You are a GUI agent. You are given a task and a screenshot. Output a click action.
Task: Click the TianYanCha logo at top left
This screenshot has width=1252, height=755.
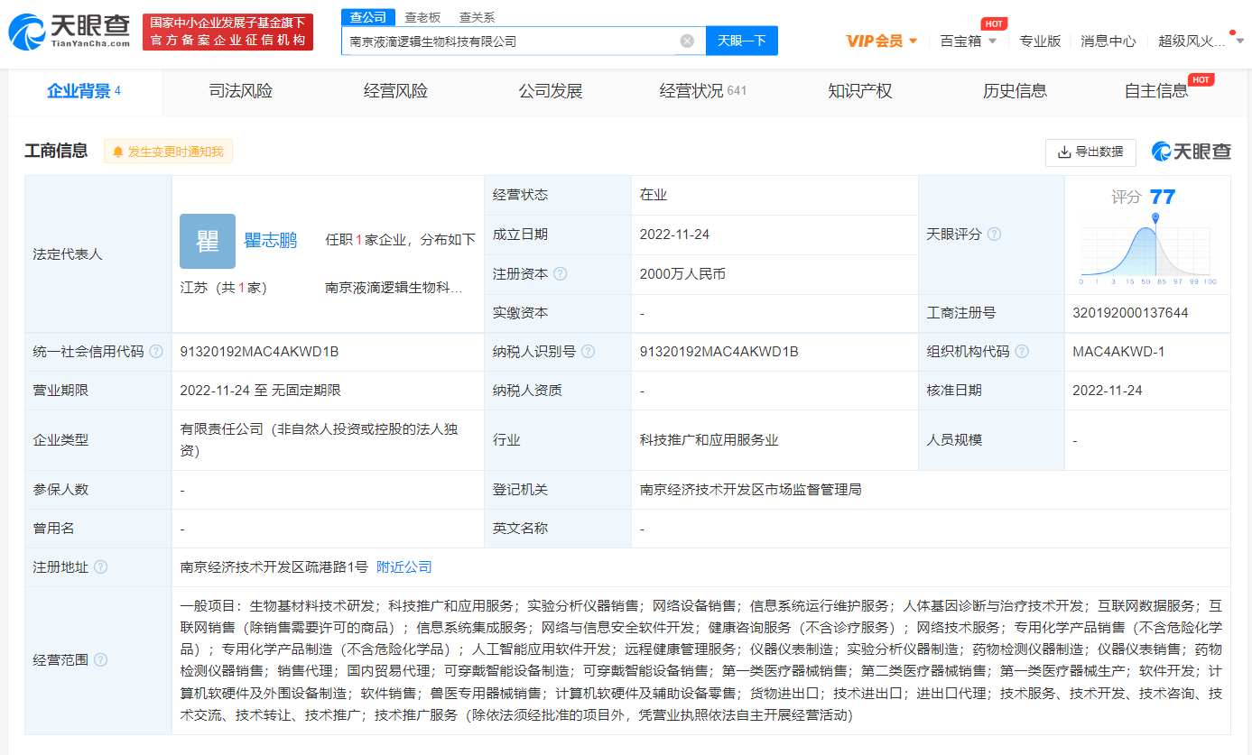[69, 32]
